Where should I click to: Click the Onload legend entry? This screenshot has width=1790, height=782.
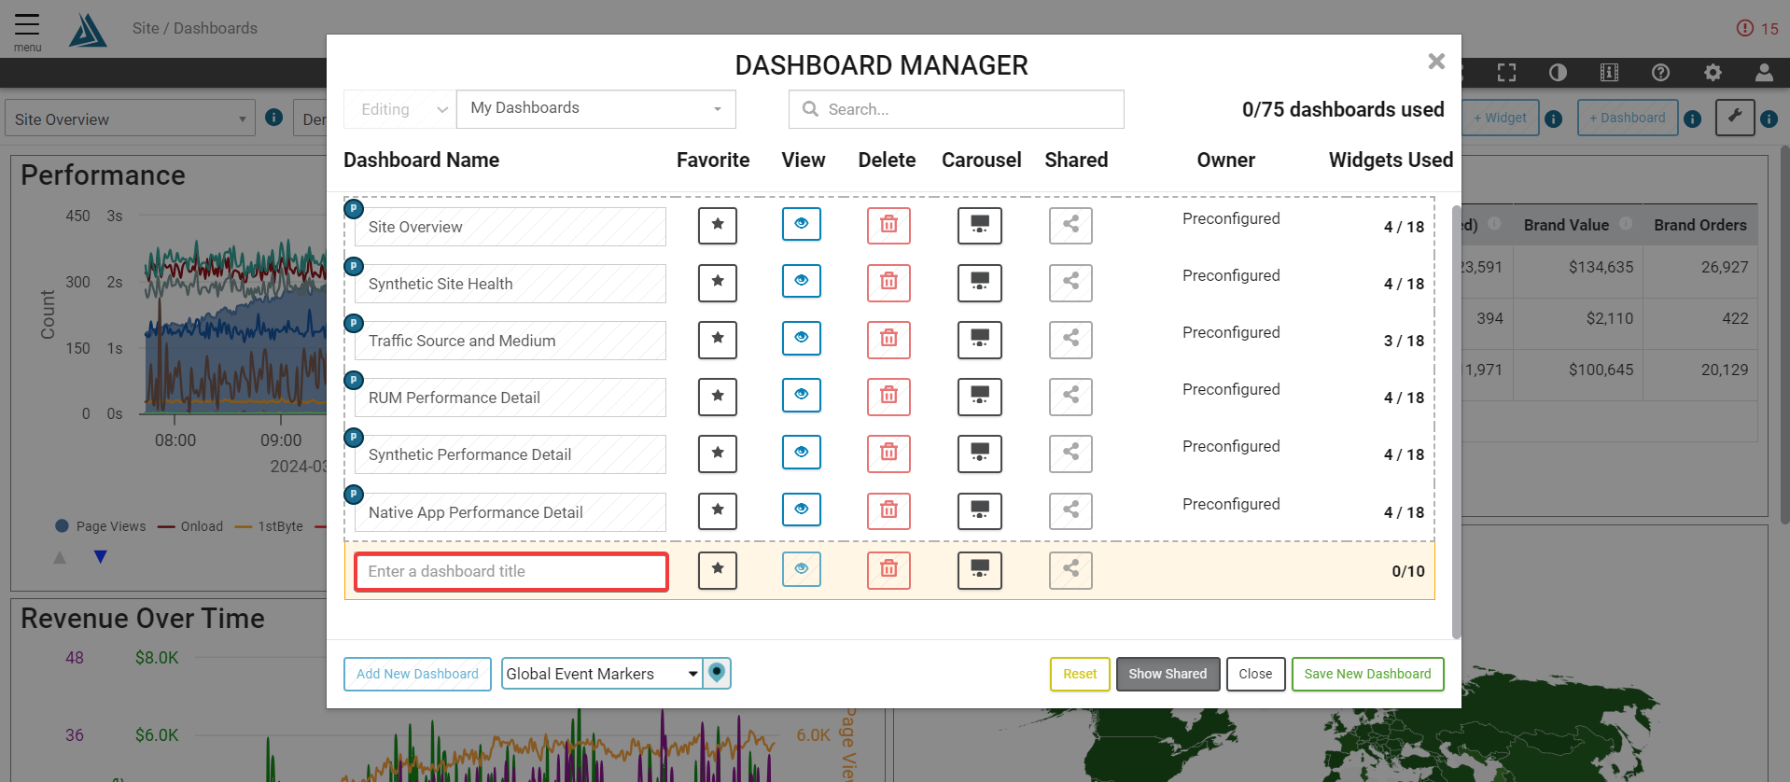(190, 526)
